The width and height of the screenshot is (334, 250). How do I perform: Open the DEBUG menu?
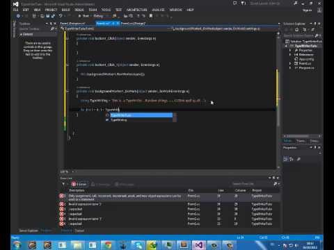click(79, 10)
